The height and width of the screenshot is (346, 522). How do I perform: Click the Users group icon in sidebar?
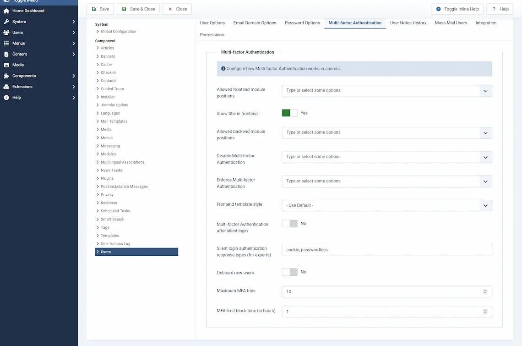click(6, 33)
